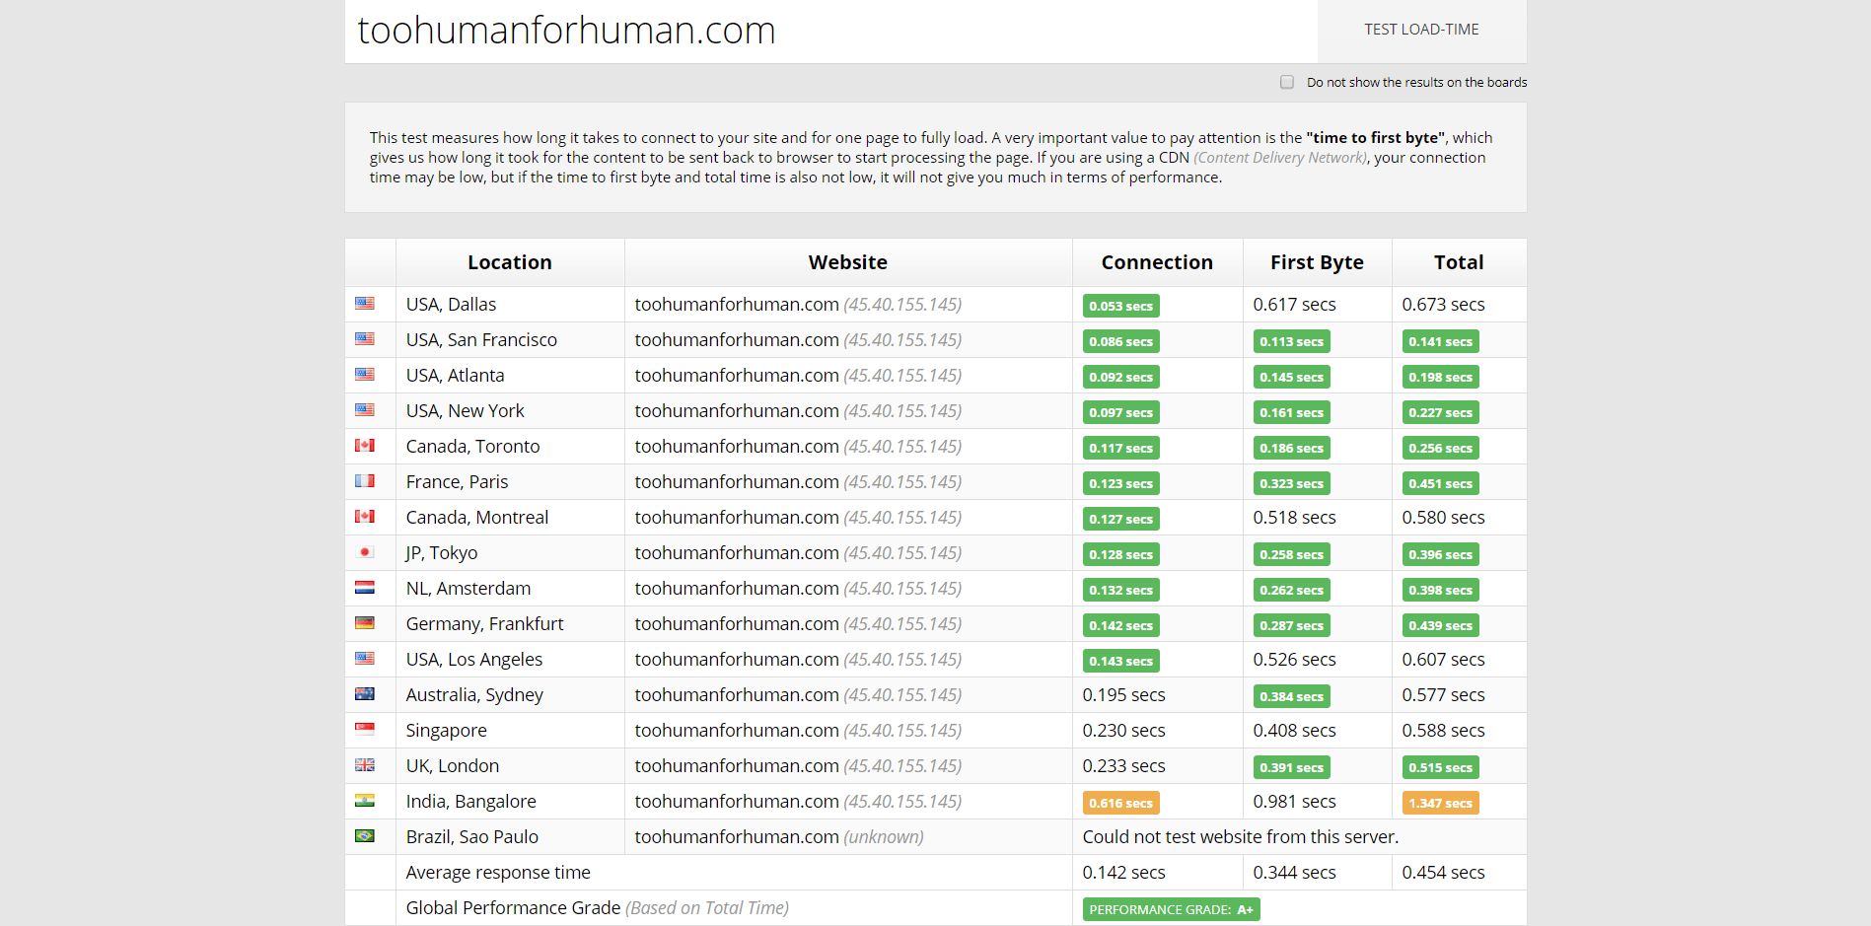Click the 0.233 secs connection value for London

point(1123,766)
